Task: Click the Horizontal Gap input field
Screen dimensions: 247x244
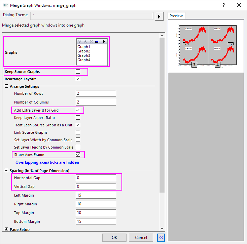Action: click(96, 178)
